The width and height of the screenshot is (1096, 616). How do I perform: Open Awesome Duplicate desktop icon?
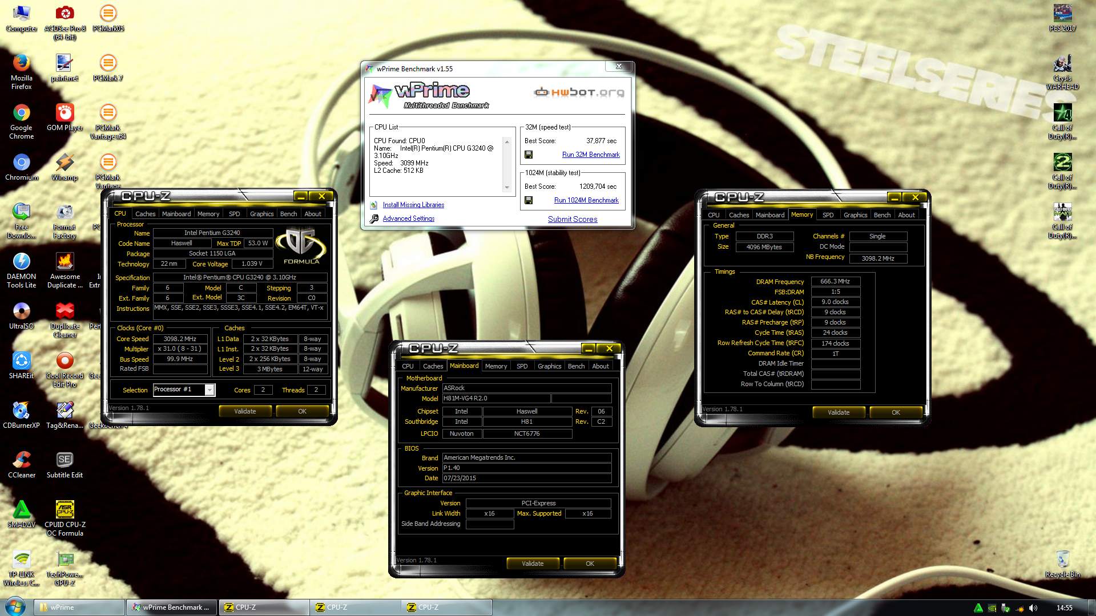(x=65, y=271)
